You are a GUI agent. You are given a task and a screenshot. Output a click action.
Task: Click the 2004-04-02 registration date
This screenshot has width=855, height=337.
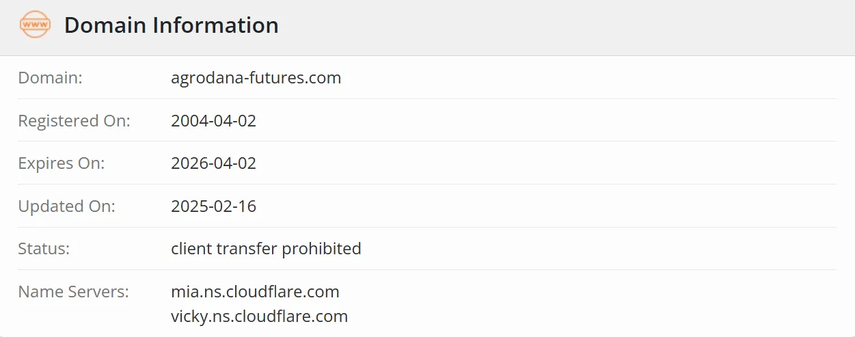(214, 121)
